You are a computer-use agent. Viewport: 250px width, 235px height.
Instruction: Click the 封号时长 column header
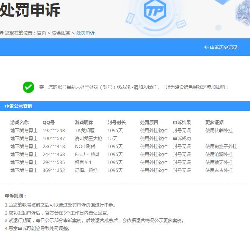point(117,123)
